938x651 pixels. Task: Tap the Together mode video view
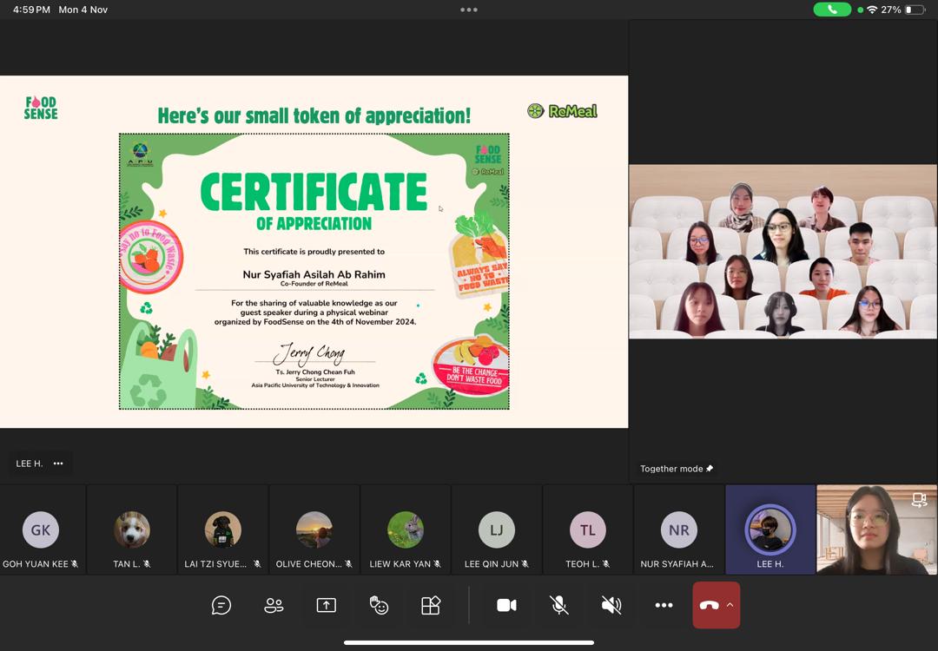point(783,252)
